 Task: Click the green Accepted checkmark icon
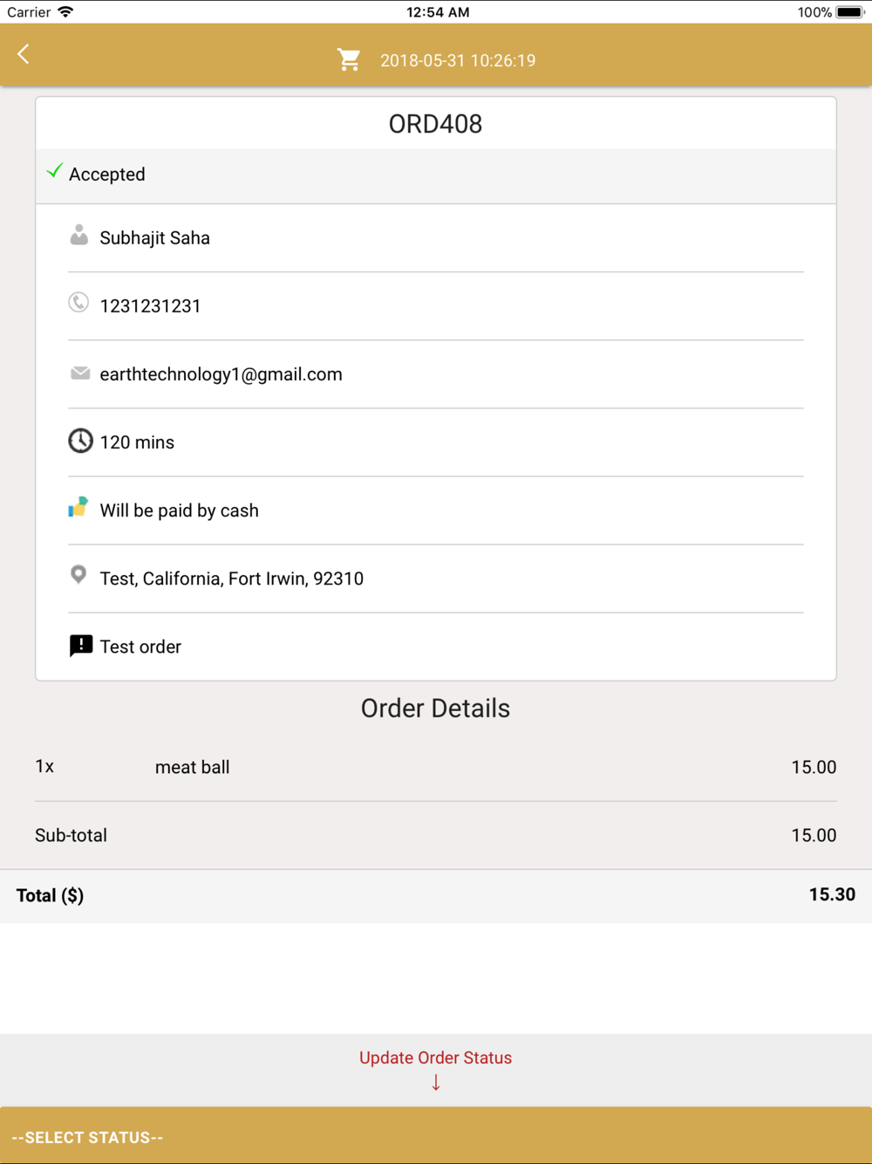click(x=55, y=171)
